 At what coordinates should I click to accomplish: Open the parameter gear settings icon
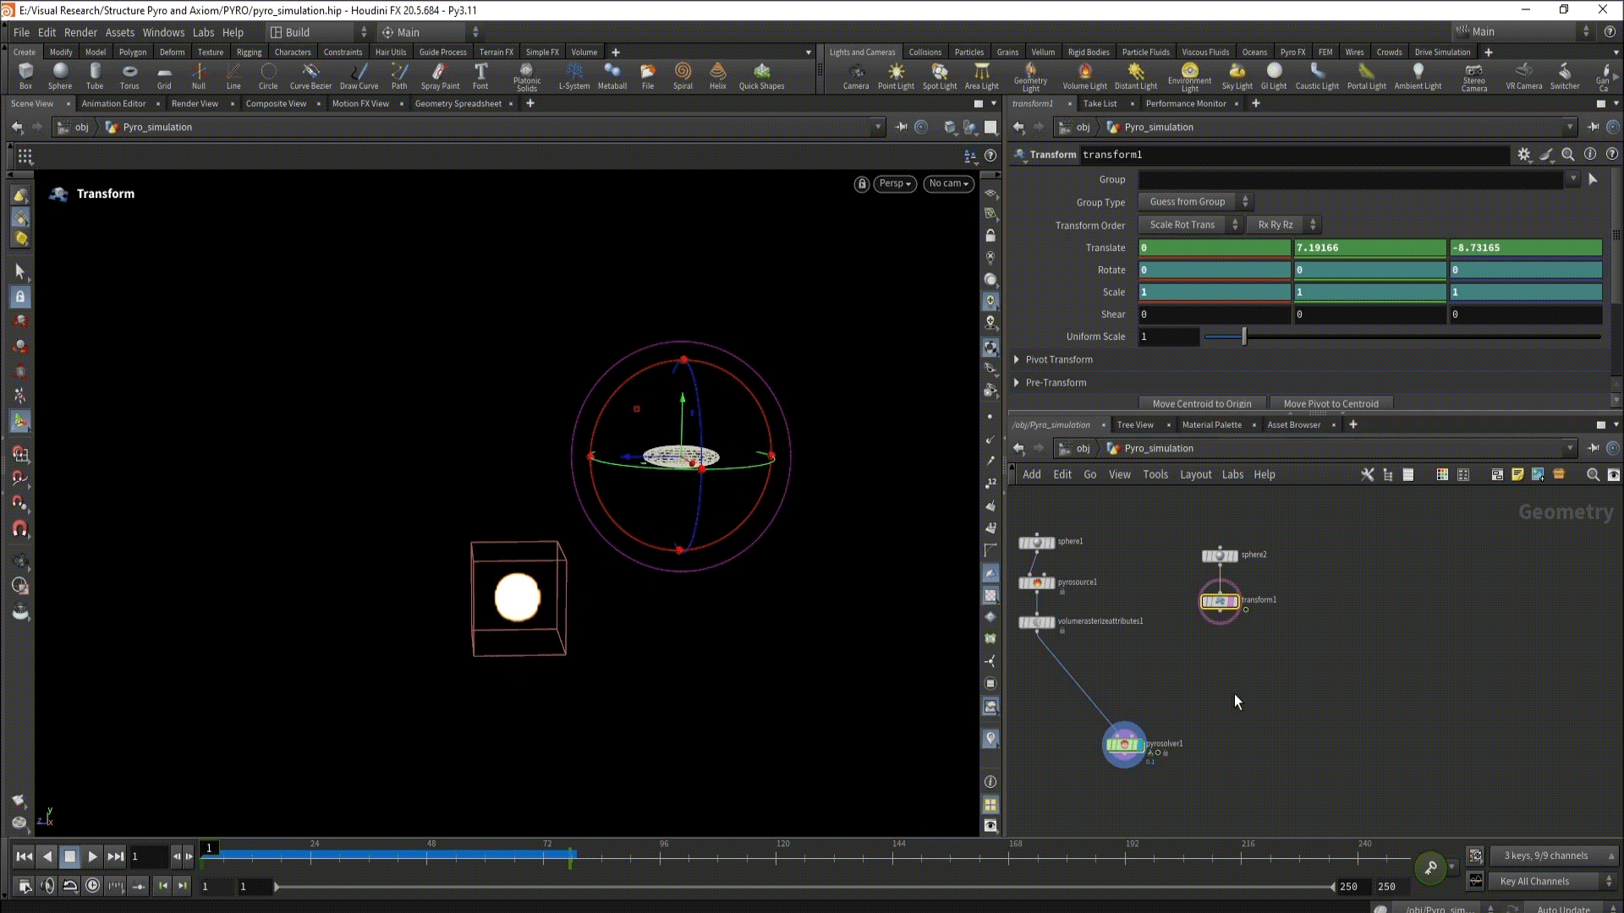[x=1524, y=155]
